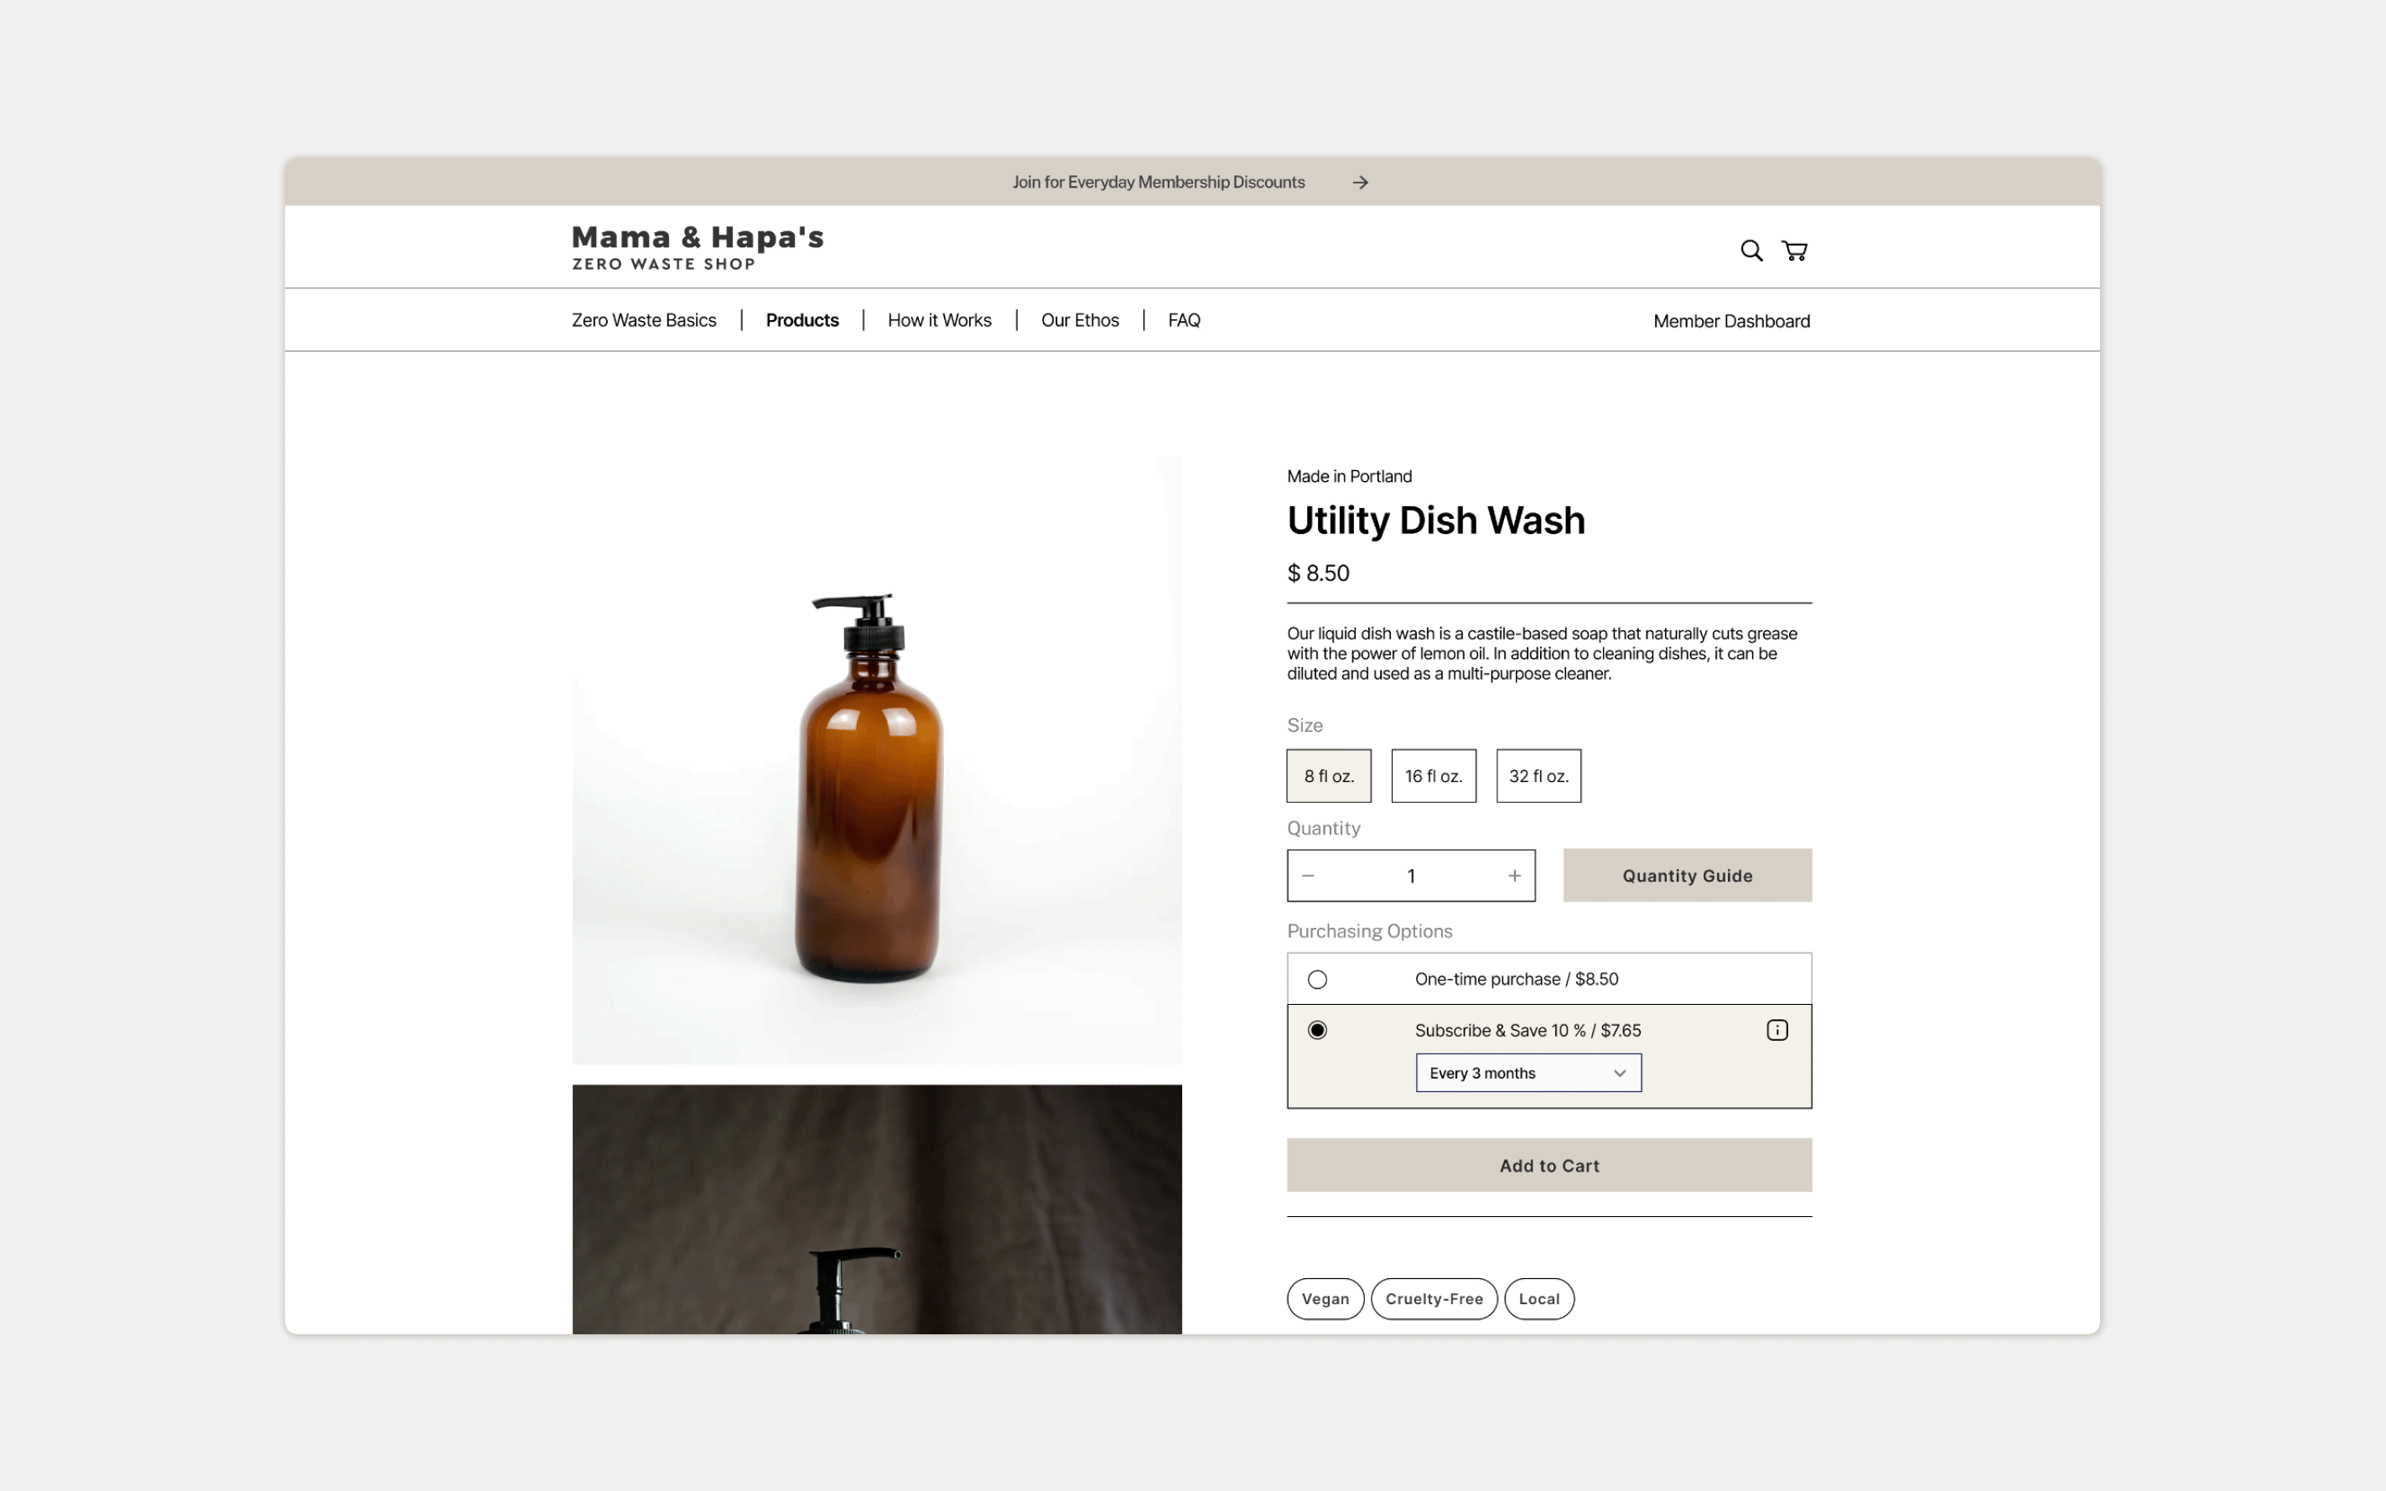The width and height of the screenshot is (2386, 1491).
Task: Click the Add to Cart button
Action: [x=1548, y=1166]
